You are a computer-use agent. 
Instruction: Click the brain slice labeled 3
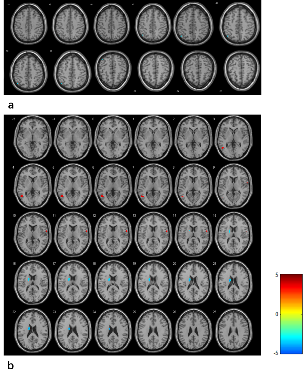coord(233,138)
